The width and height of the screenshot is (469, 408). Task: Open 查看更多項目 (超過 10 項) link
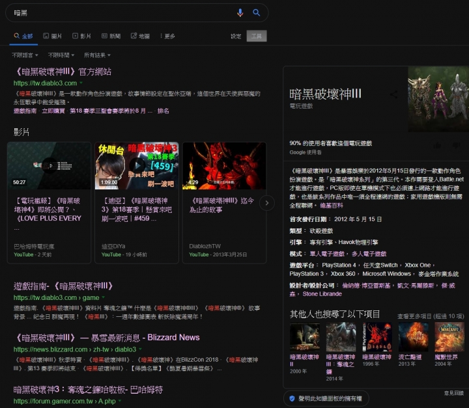pos(431,316)
